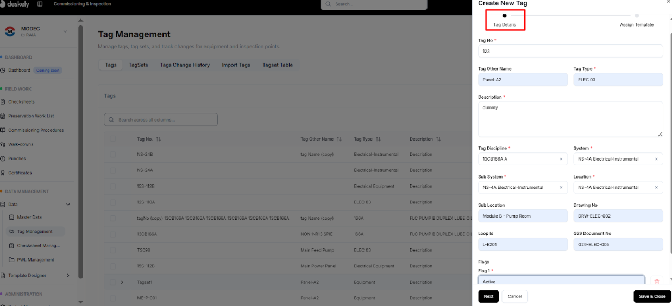The image size is (672, 306).
Task: Clear the System field selection
Action: click(656, 159)
